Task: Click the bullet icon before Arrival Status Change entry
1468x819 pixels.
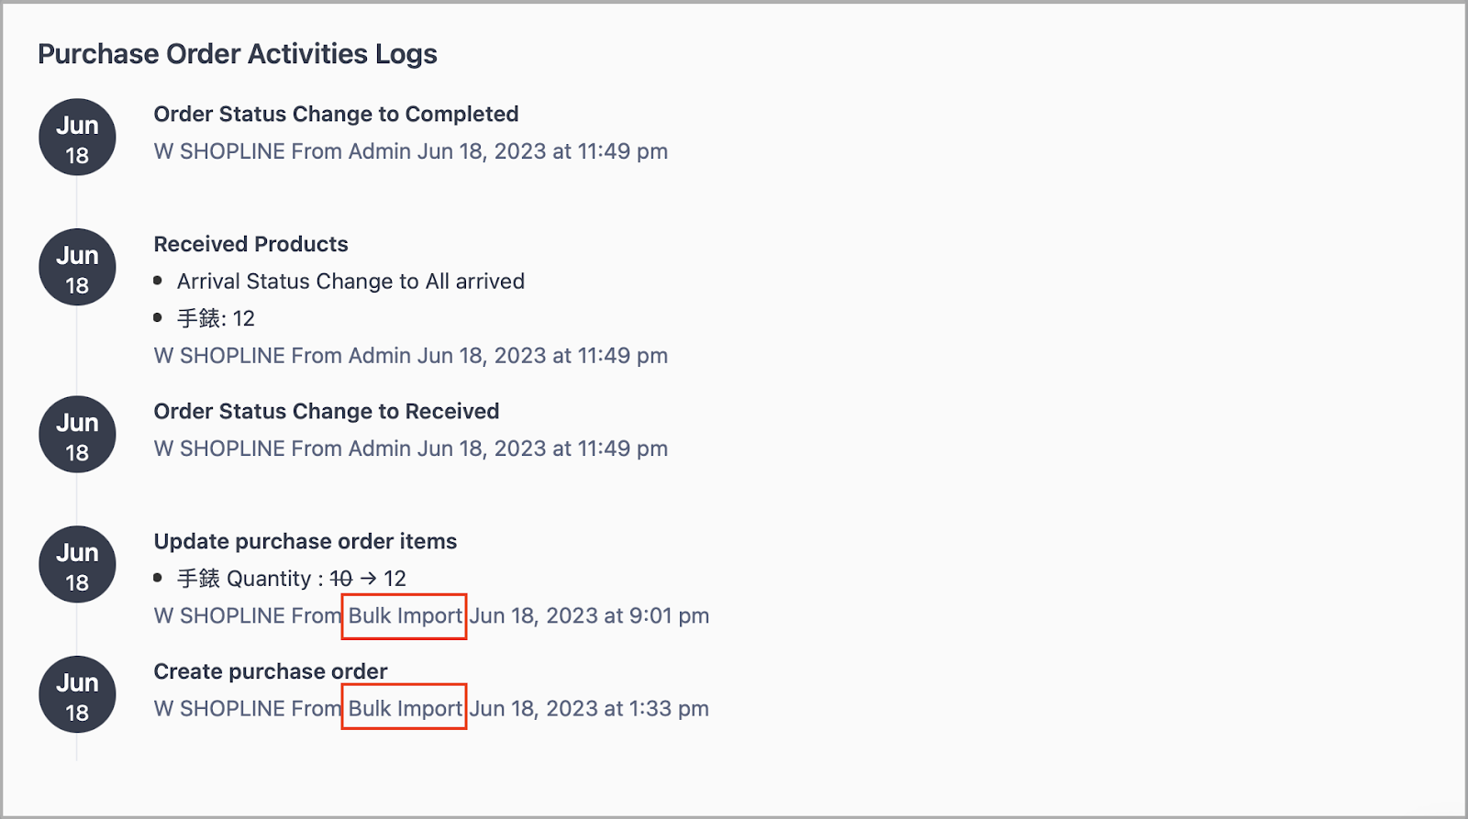Action: click(160, 280)
